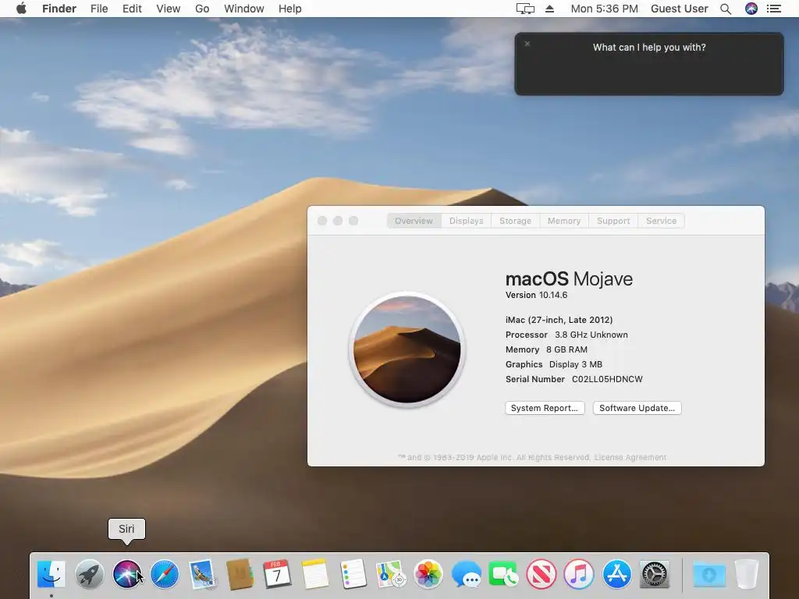Click serial number C02LL05HDNCW
This screenshot has height=599, width=799.
[607, 379]
